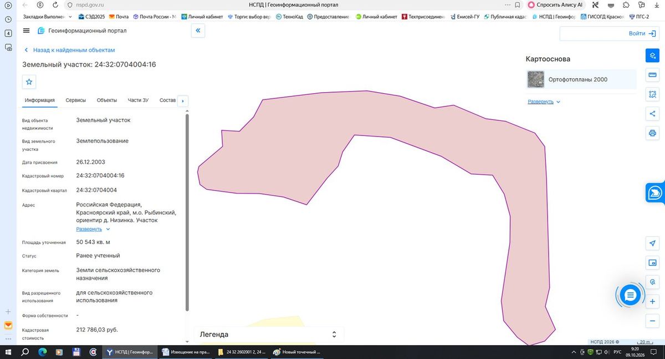
Task: Click the my-location arrow on the map
Action: (652, 244)
